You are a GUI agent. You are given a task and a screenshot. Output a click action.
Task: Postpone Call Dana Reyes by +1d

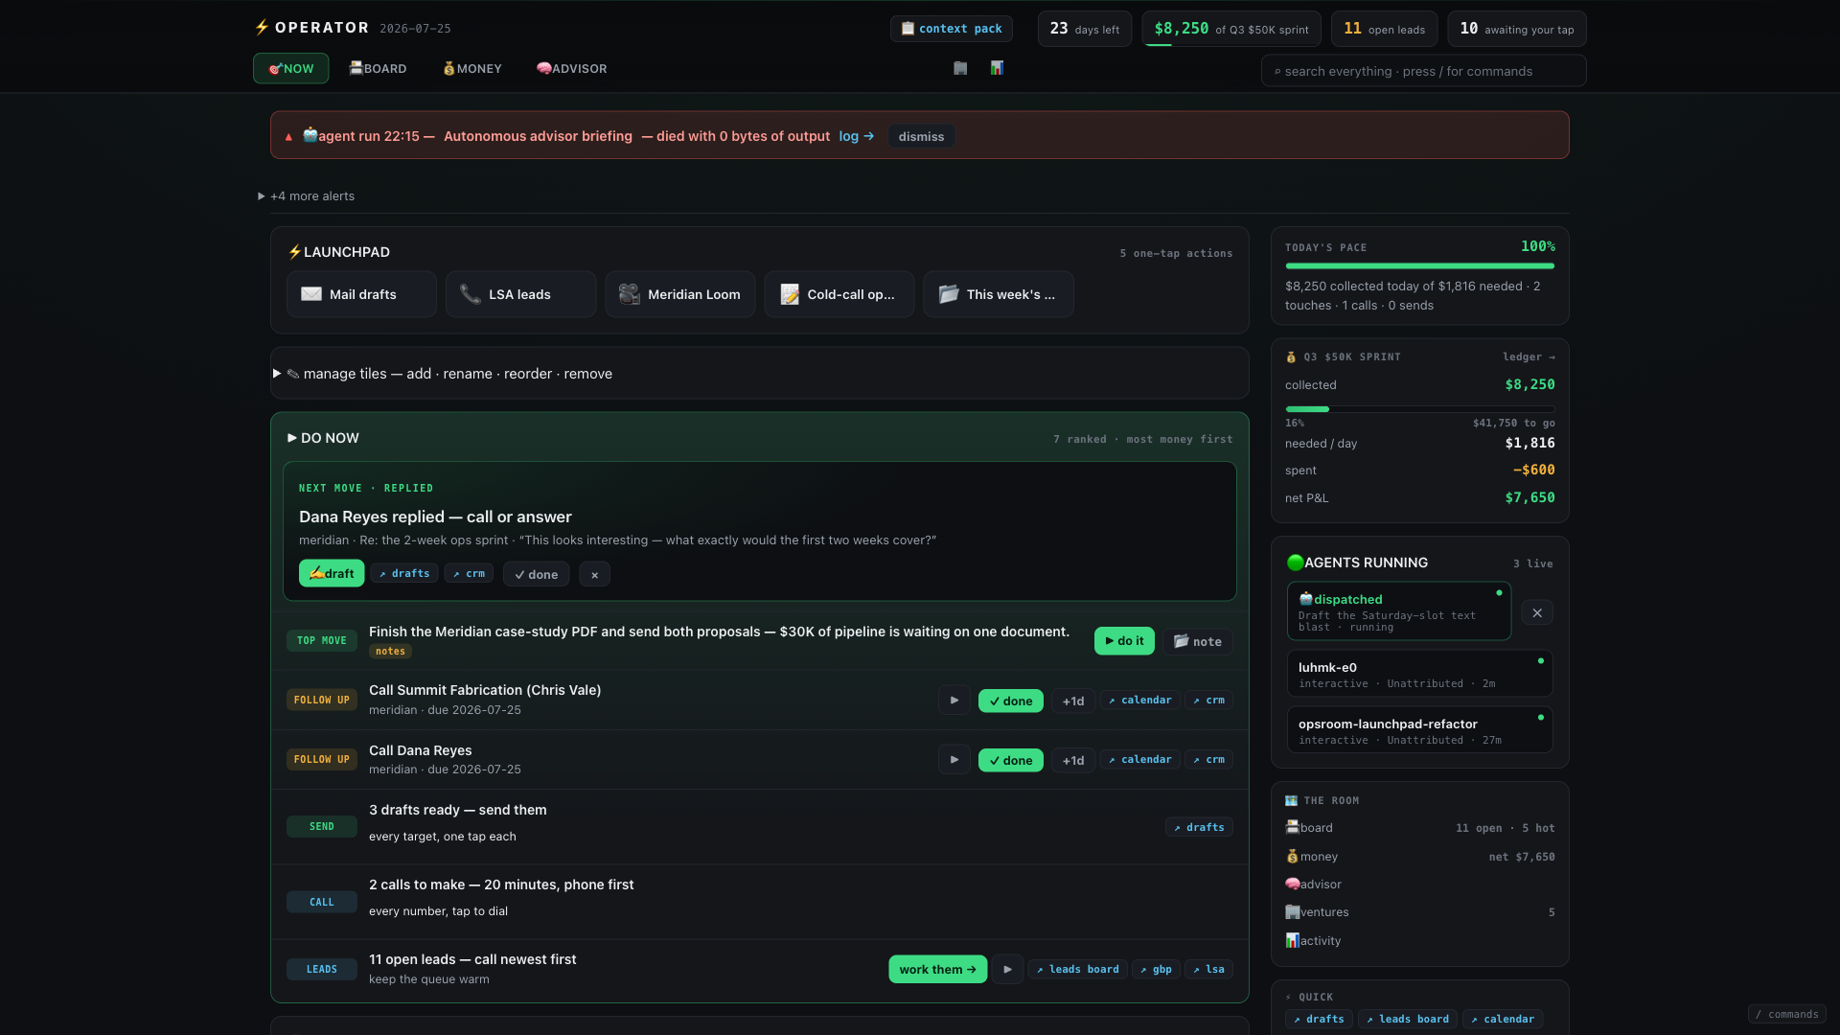click(x=1073, y=761)
